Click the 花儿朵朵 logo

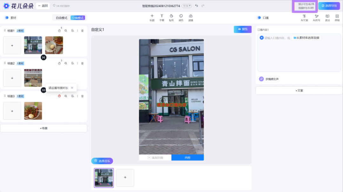coord(19,6)
